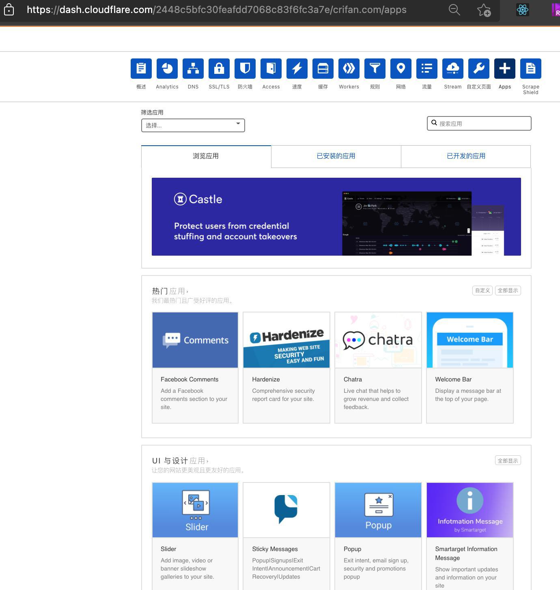Click into the 搜索应用 search field
The height and width of the screenshot is (590, 560).
pyautogui.click(x=479, y=123)
